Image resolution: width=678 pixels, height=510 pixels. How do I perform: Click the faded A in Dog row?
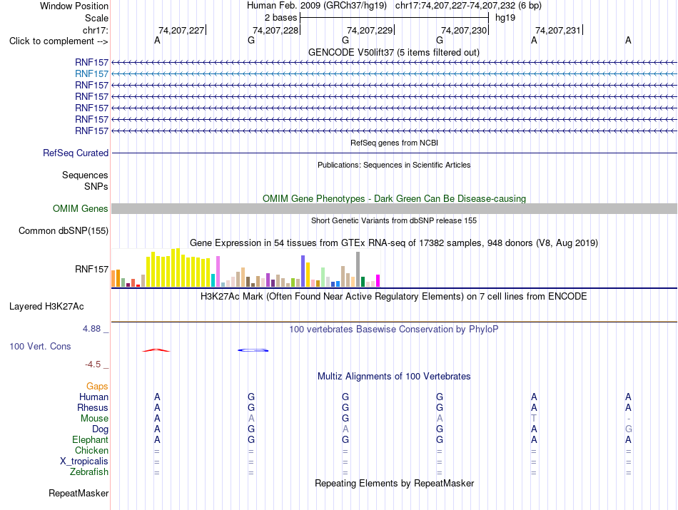pyautogui.click(x=345, y=429)
